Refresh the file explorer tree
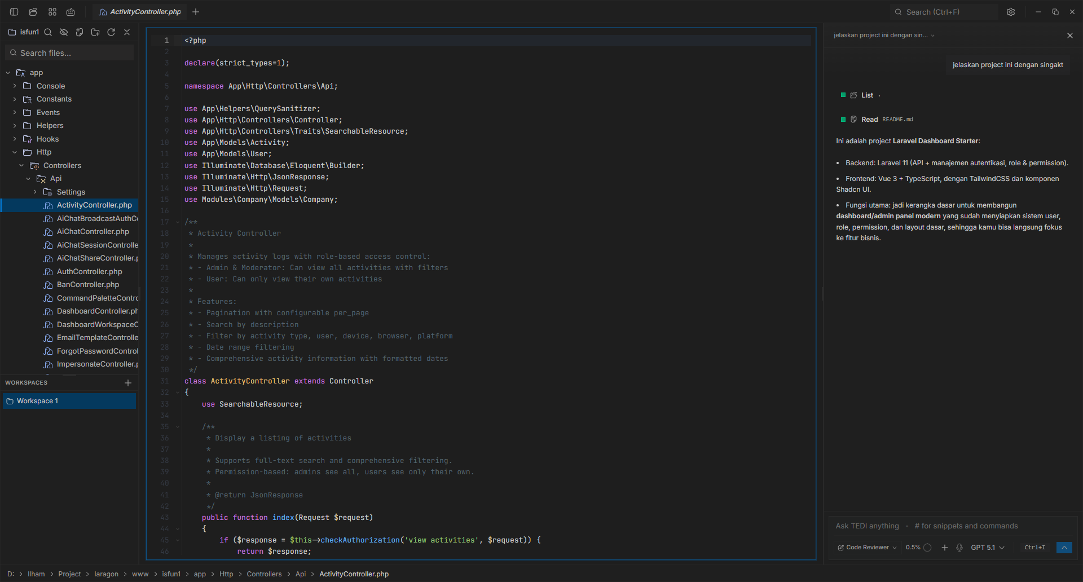 click(x=111, y=32)
